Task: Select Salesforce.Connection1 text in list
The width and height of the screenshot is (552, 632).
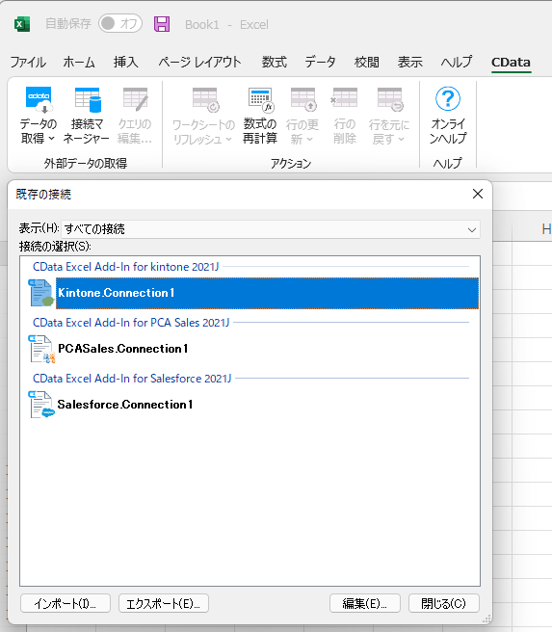Action: coord(125,405)
